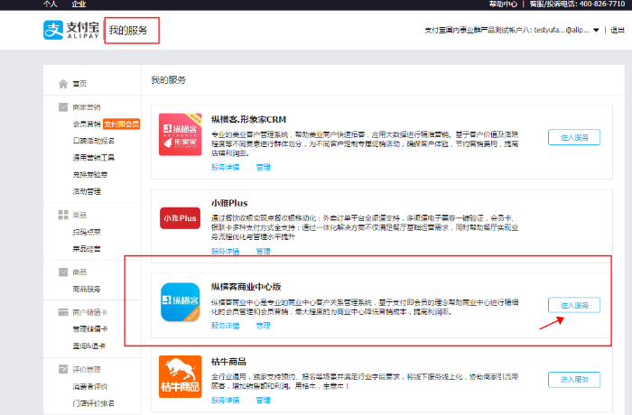The width and height of the screenshot is (632, 415).
Task: Click 管理 link for 纵横客.形象家CRM
Action: (264, 167)
